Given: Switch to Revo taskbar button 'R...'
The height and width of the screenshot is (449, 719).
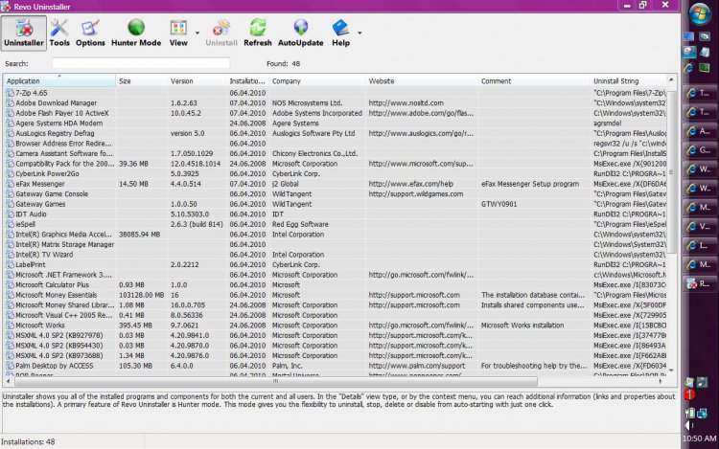Looking at the screenshot, I should click(699, 283).
